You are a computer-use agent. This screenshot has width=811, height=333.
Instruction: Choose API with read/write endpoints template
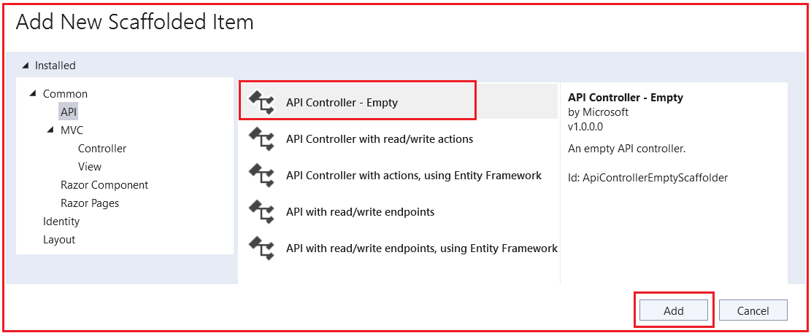361,211
